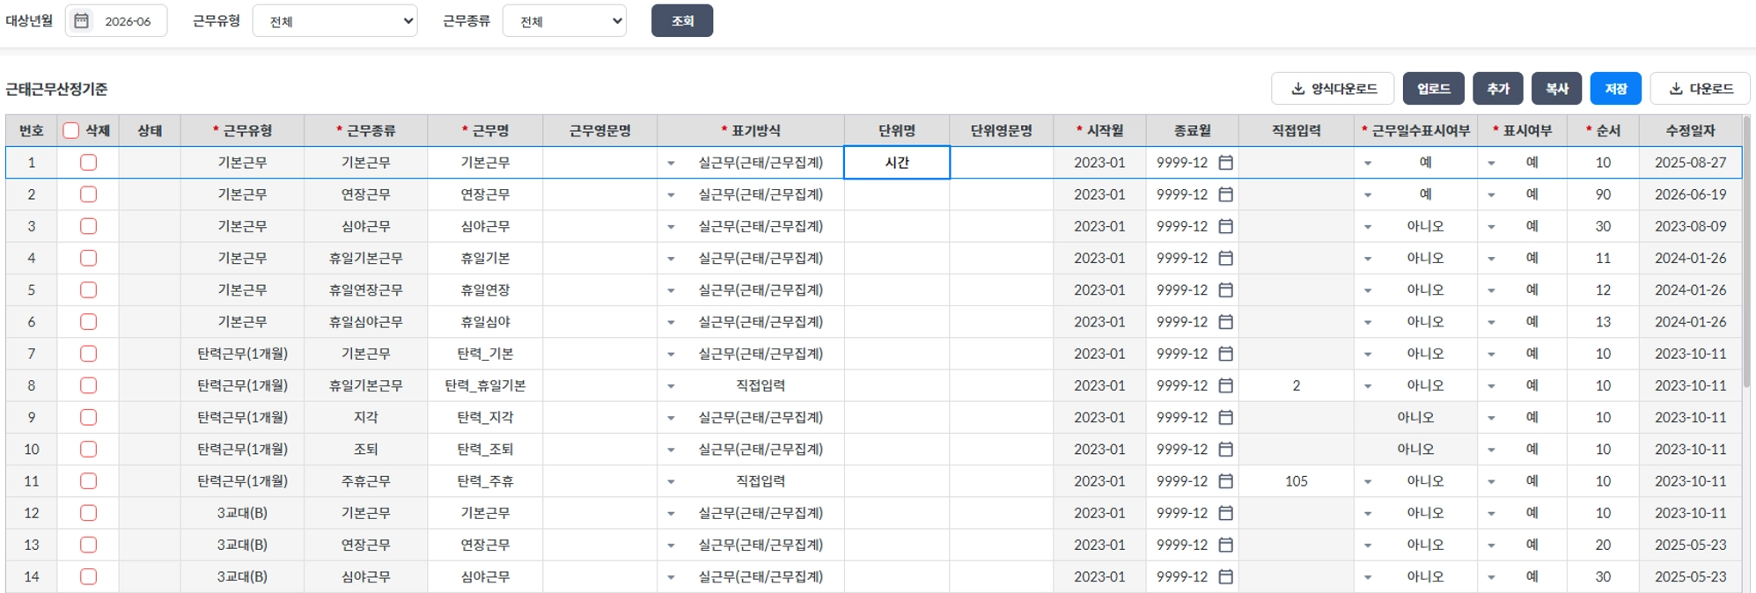Open the 근무유형 filter dropdown
1756x593 pixels.
coord(334,21)
